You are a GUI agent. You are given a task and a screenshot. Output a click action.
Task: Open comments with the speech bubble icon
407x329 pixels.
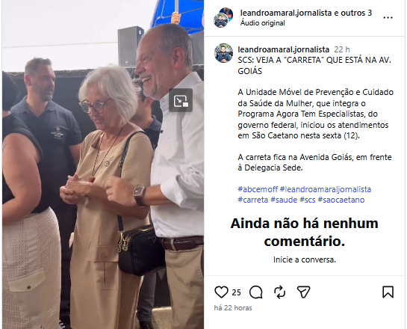pos(256,292)
